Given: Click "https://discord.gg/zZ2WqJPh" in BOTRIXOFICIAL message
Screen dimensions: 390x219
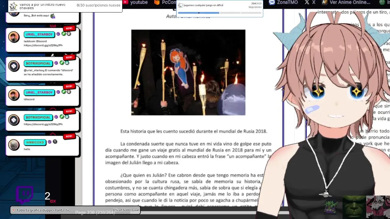Looking at the screenshot, I should click(x=43, y=124).
